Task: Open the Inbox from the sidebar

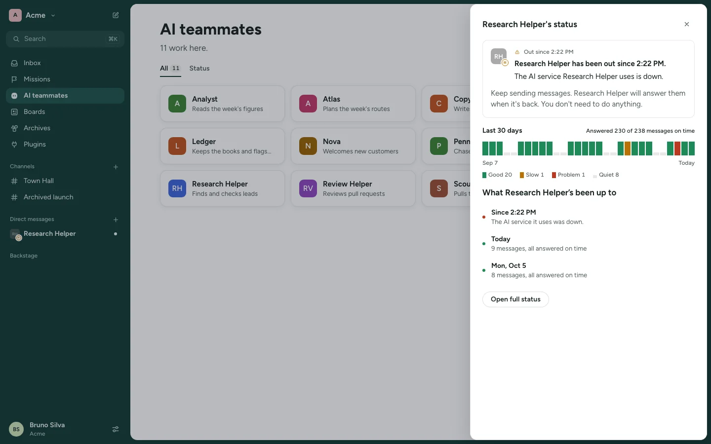Action: (65, 63)
